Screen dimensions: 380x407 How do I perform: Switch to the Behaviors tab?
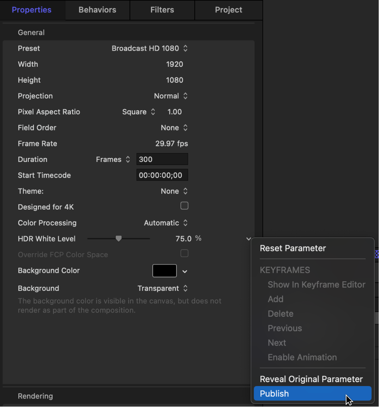[x=97, y=10]
